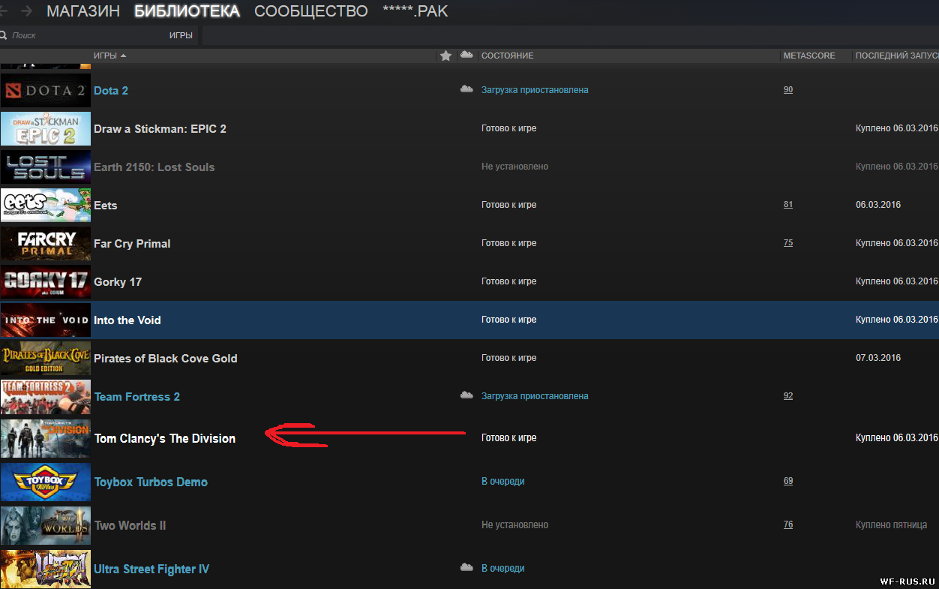939x589 pixels.
Task: Open Eets metascore 81 link
Action: click(x=788, y=204)
